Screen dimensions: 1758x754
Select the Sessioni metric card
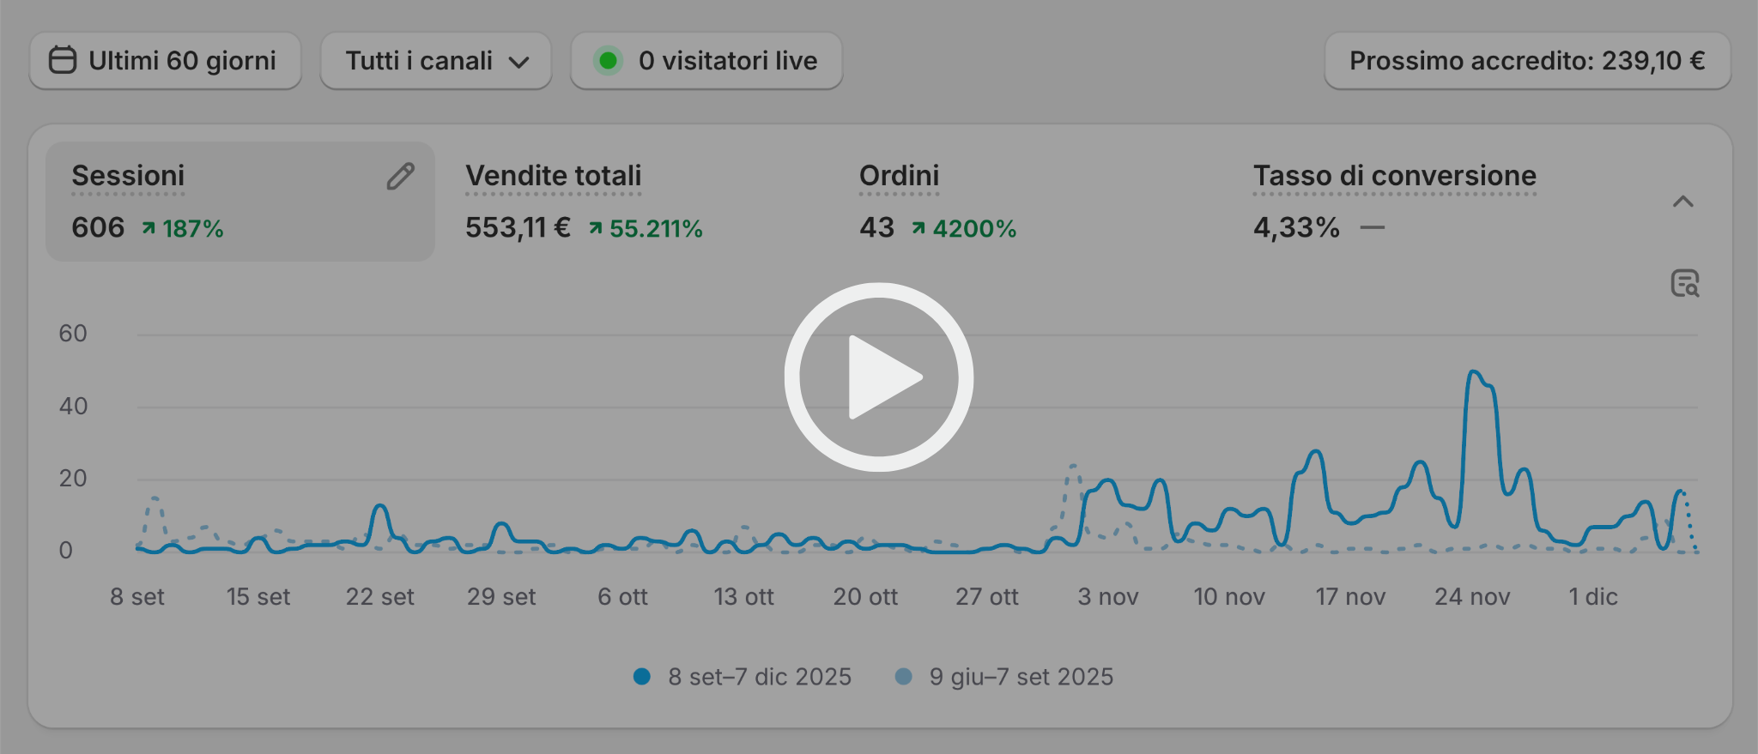click(239, 202)
